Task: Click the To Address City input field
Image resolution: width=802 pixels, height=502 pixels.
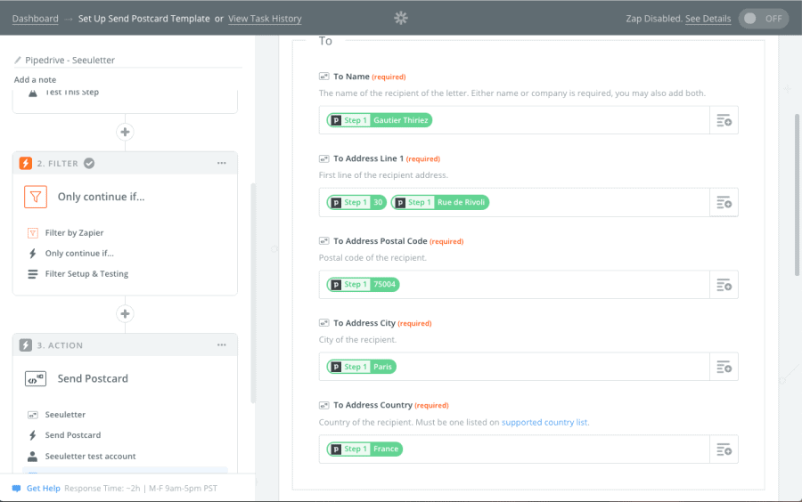Action: 514,367
